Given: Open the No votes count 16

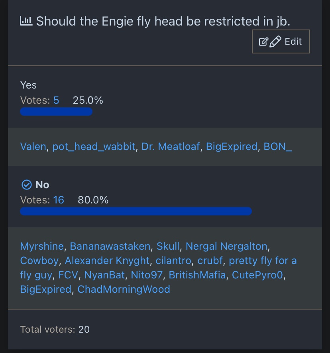Looking at the screenshot, I should click(x=59, y=200).
